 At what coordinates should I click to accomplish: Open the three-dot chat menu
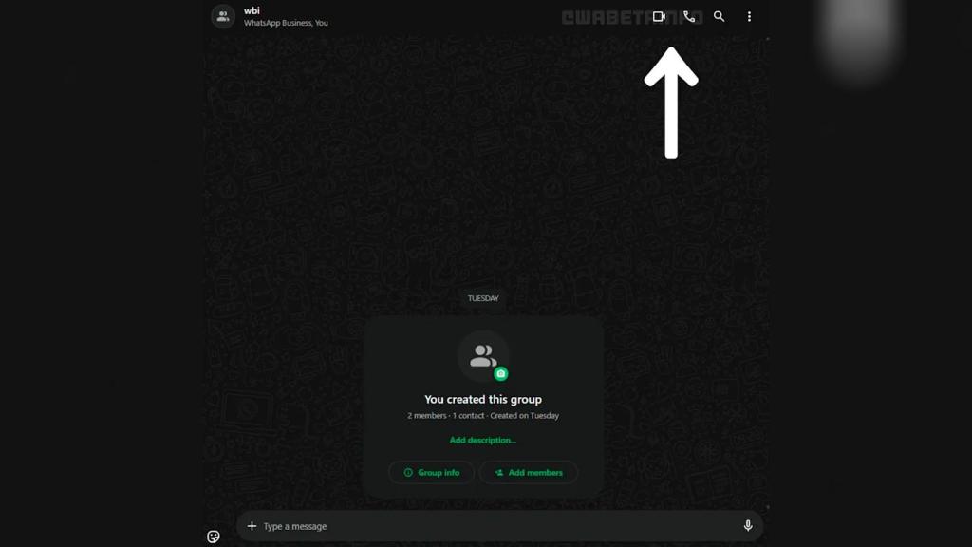click(749, 17)
